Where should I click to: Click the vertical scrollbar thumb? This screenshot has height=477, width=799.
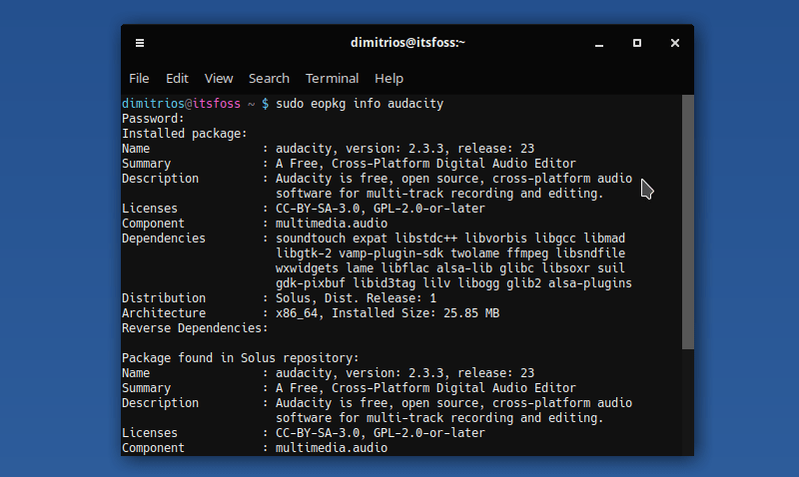tap(688, 222)
